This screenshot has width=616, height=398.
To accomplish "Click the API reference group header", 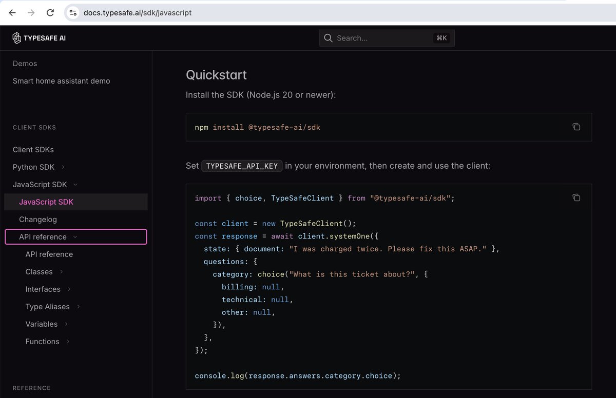I will (76, 237).
